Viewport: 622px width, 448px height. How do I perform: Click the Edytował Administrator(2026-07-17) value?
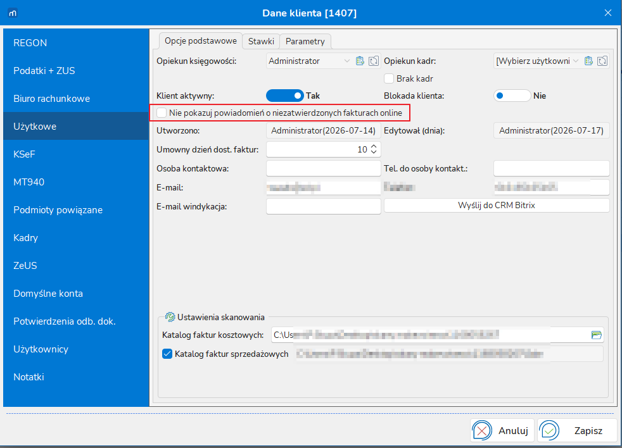(552, 130)
